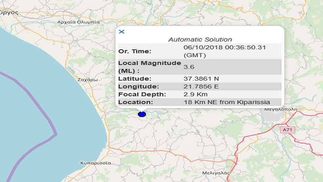323x182 pixels.
Task: Click the Focal Depth value 2.9 Km
Action: point(195,94)
